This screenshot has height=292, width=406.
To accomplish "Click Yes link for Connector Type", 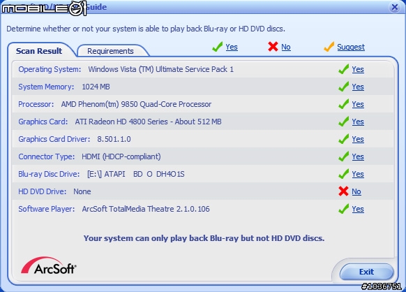I will (358, 156).
